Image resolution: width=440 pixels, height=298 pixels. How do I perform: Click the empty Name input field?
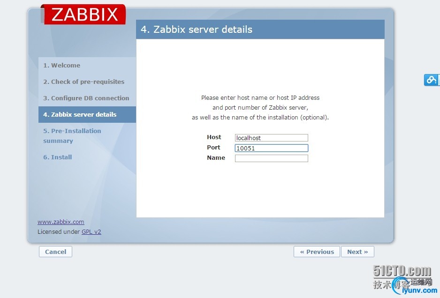271,158
